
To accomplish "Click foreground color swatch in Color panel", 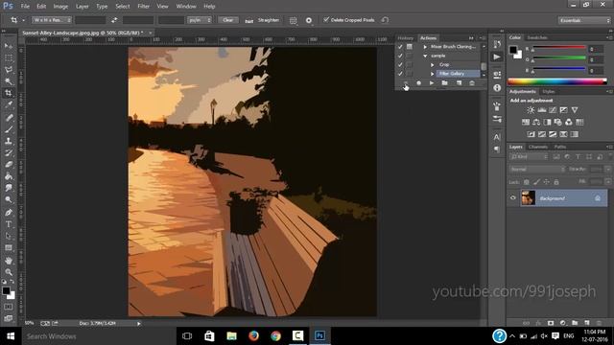I will click(x=513, y=50).
